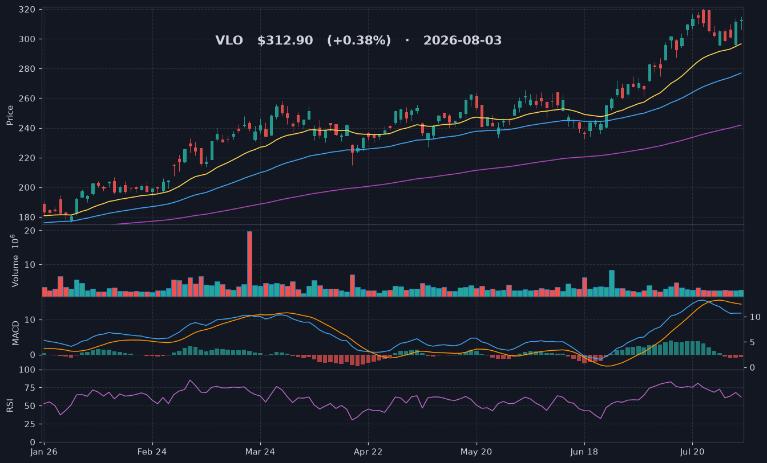Click the 20 tick on the volume axis
This screenshot has width=767, height=463.
(x=31, y=231)
